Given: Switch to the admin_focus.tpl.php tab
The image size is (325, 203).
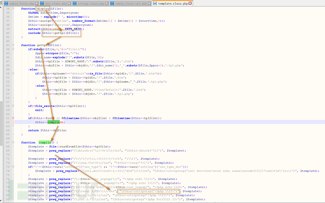Looking at the screenshot, I should [x=131, y=3].
